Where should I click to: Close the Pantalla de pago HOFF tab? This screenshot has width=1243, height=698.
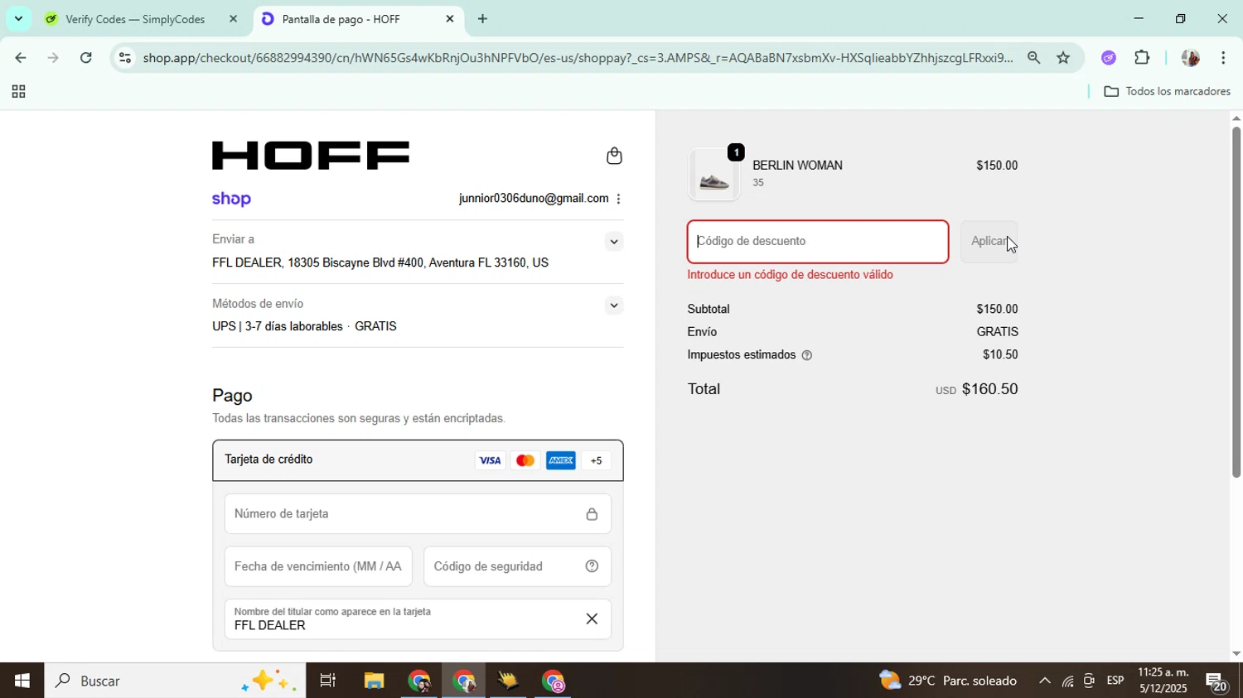click(450, 19)
